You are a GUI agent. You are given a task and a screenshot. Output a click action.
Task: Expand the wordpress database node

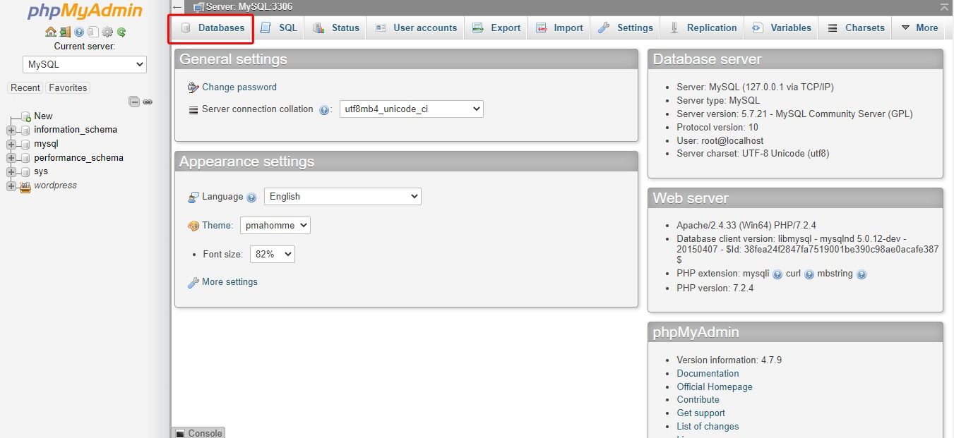coord(11,186)
